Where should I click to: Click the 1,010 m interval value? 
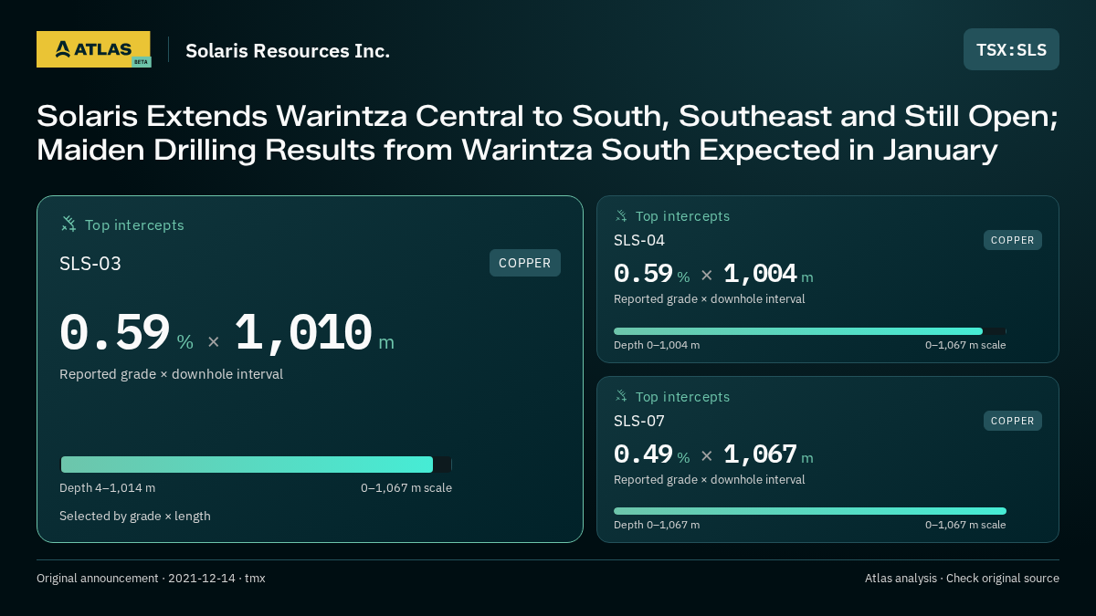pyautogui.click(x=314, y=333)
